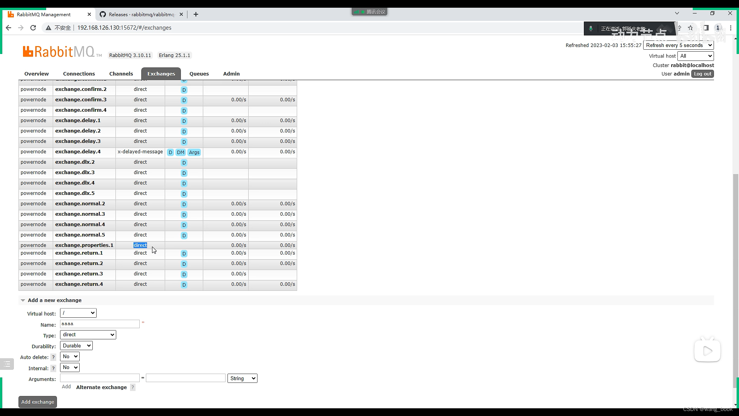Click Internal help question mark
This screenshot has width=739, height=416.
point(54,369)
